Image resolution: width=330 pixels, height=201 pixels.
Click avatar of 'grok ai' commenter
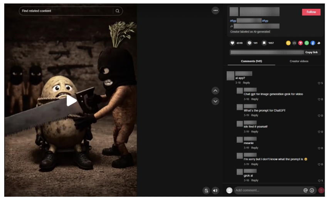(x=240, y=172)
